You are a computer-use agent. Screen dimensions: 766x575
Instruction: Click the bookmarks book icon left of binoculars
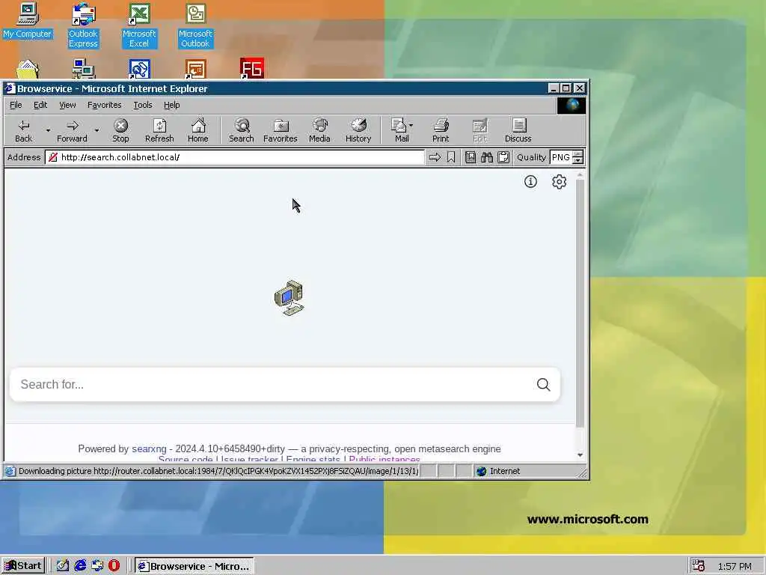pos(471,157)
